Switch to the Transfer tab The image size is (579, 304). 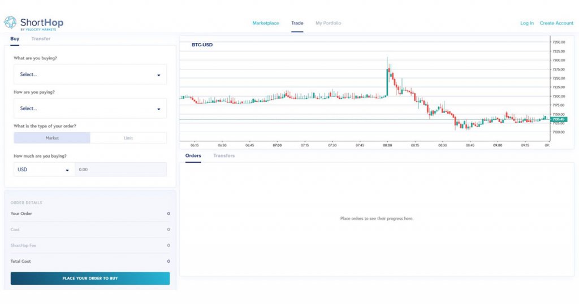tap(41, 39)
